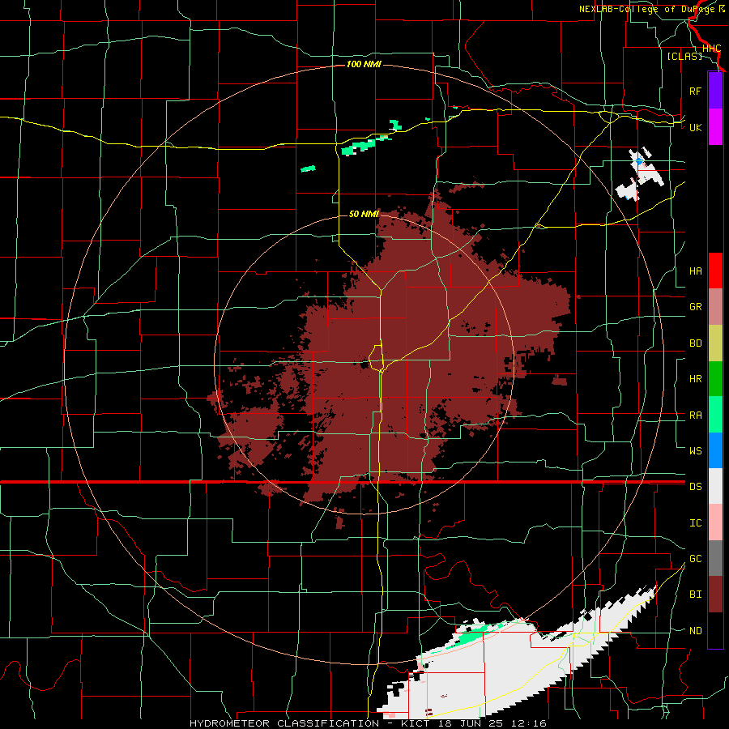Click the HA red legend swatch
The width and height of the screenshot is (729, 729).
click(715, 271)
